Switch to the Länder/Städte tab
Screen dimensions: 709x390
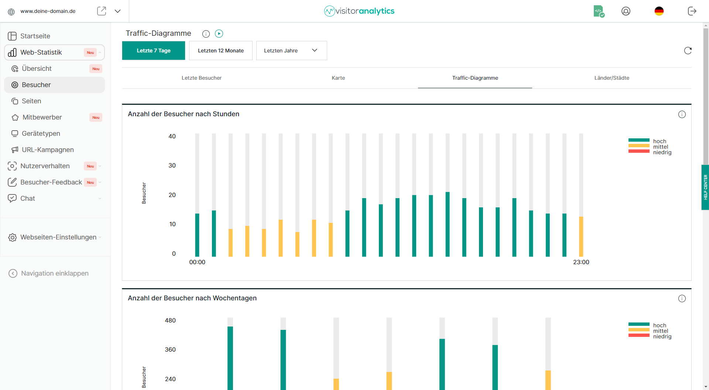pyautogui.click(x=612, y=78)
